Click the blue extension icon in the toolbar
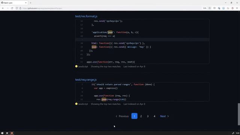 (223, 8)
